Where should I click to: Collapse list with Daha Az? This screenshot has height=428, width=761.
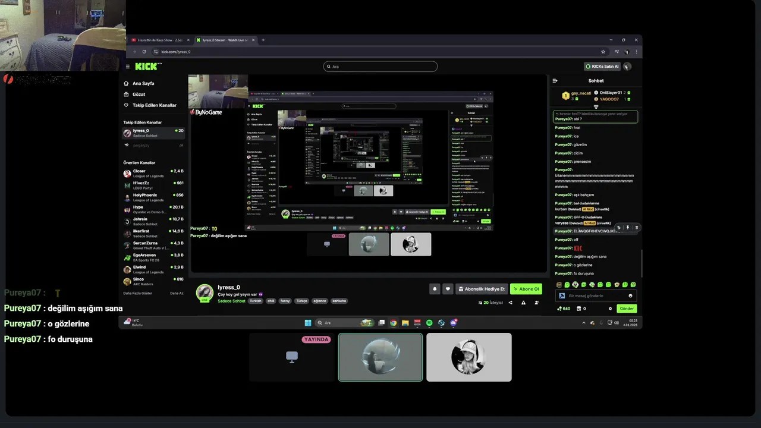pyautogui.click(x=177, y=293)
